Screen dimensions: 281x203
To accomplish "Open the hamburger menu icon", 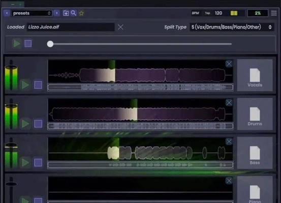I will [x=274, y=13].
